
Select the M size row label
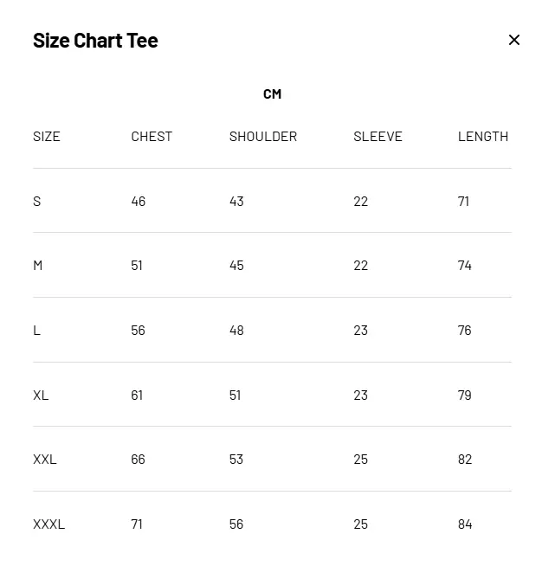tap(38, 265)
